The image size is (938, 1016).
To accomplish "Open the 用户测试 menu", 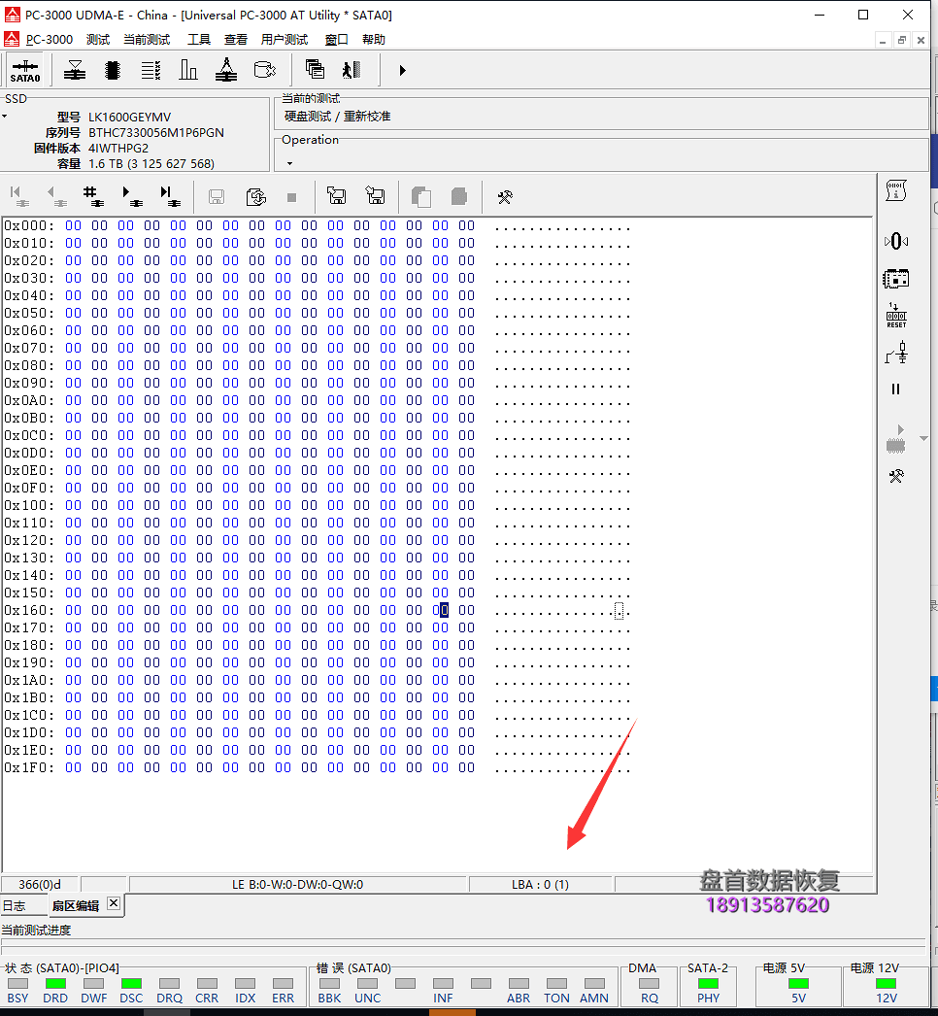I will click(284, 40).
